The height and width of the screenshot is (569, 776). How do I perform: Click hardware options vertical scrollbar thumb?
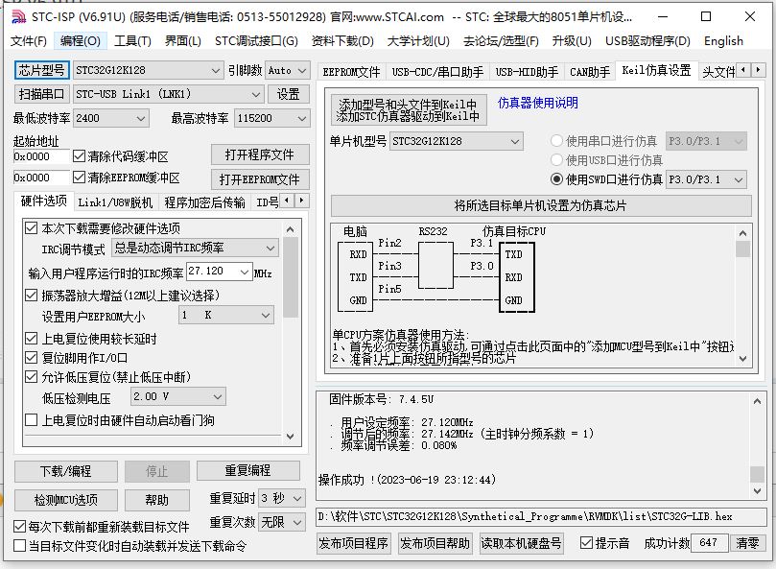(291, 277)
